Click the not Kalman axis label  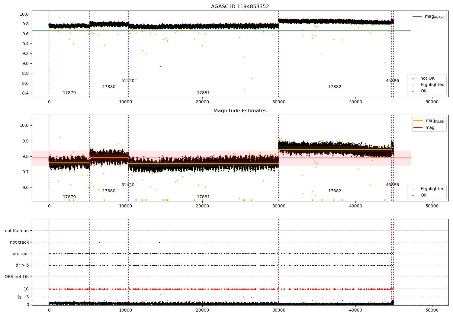pyautogui.click(x=17, y=231)
